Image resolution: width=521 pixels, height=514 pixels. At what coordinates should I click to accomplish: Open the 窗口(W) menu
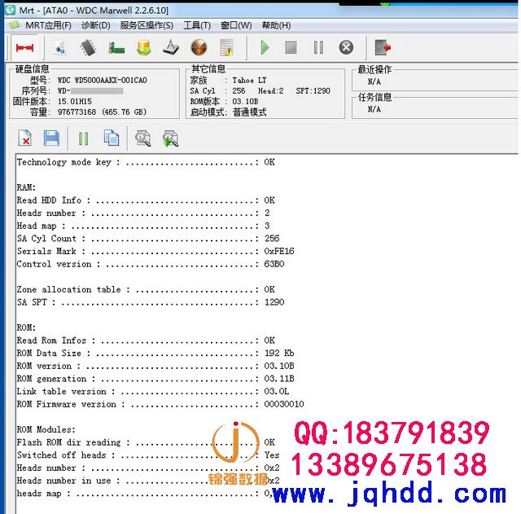236,25
